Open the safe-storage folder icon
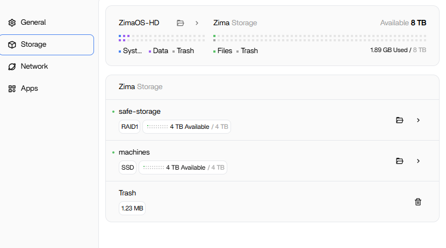The image size is (446, 248). tap(399, 120)
